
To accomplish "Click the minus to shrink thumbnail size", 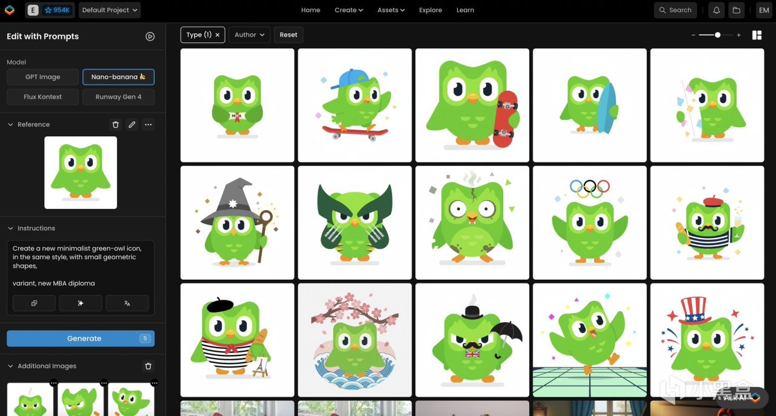I will 694,35.
